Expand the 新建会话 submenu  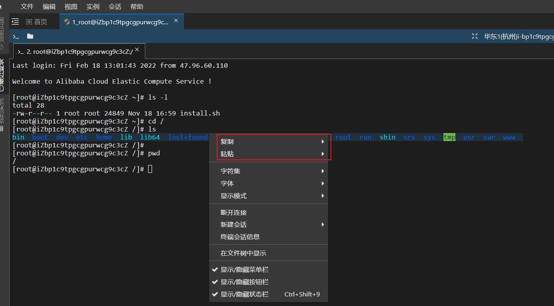pos(269,225)
